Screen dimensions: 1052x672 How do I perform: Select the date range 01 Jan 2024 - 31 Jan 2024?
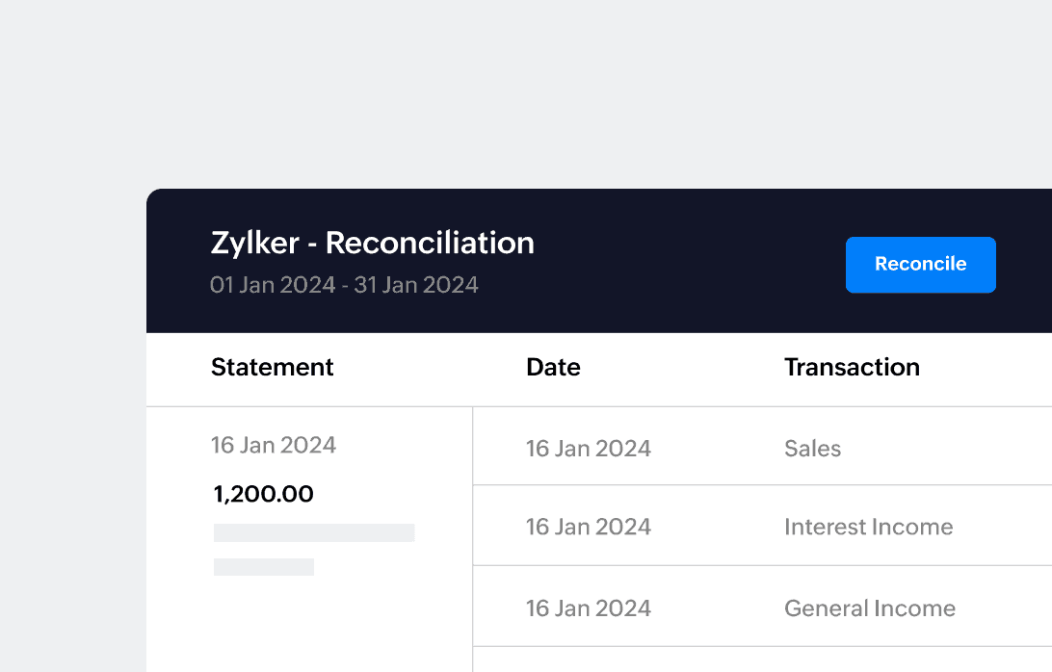tap(344, 284)
